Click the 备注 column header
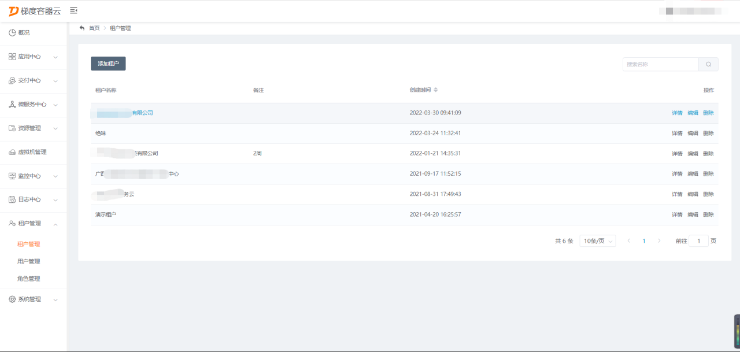This screenshot has width=740, height=352. [258, 90]
